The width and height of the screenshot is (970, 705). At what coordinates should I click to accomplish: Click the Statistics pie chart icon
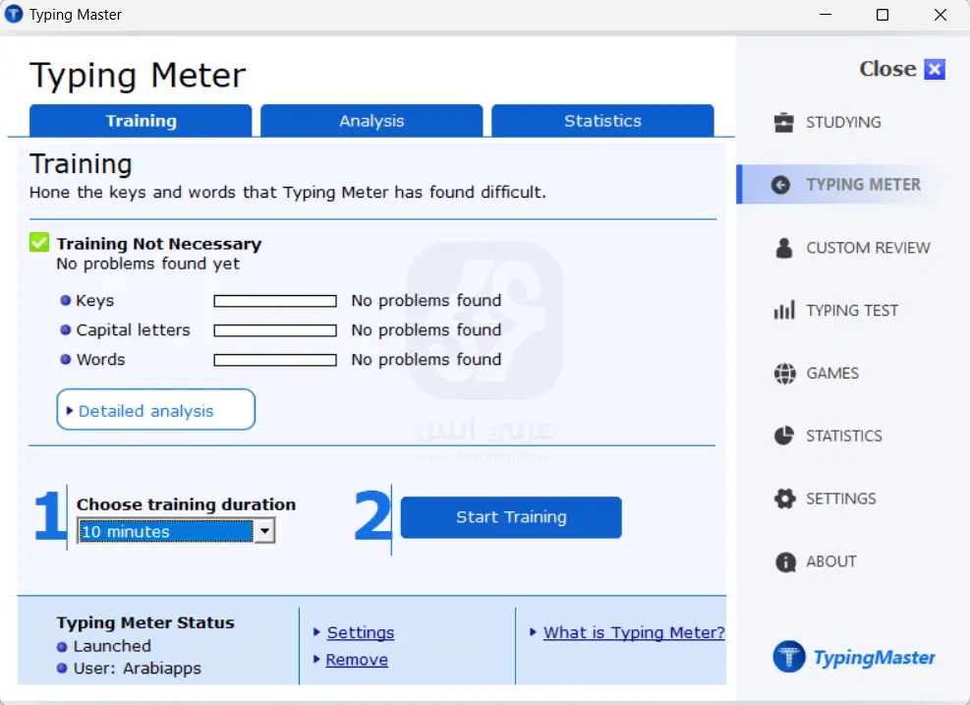pos(783,436)
